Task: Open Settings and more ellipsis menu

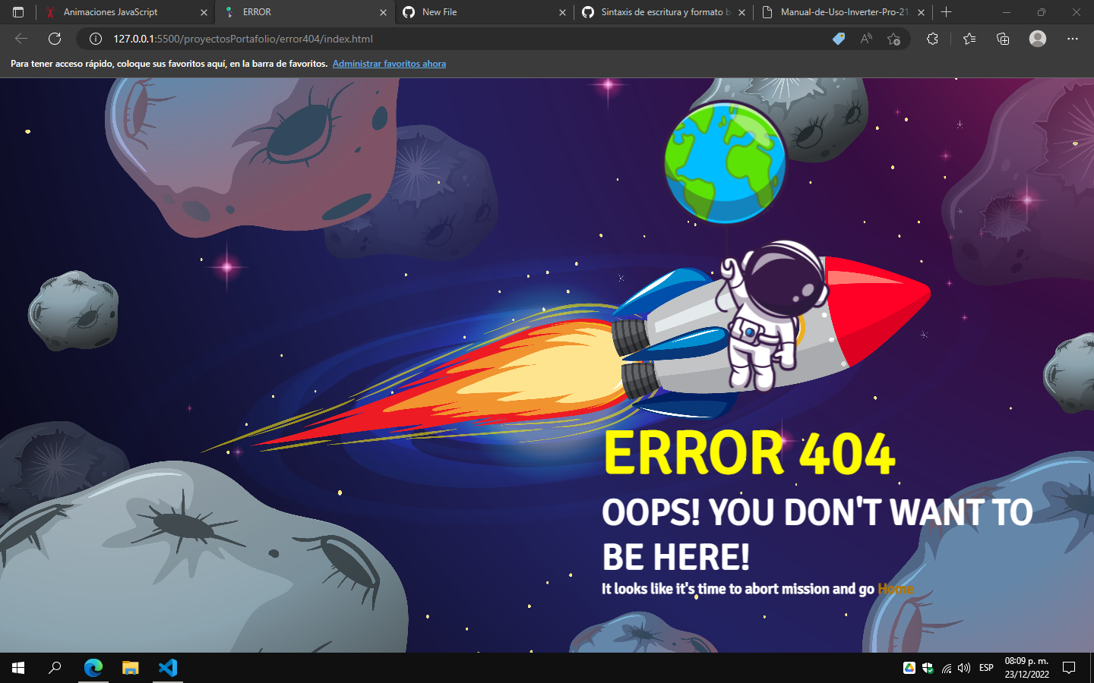Action: [x=1072, y=39]
